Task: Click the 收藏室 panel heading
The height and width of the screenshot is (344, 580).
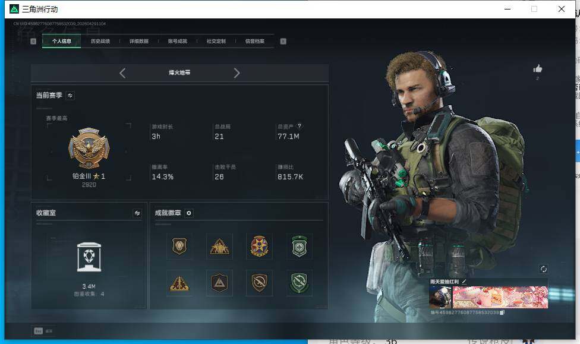Action: [x=46, y=213]
